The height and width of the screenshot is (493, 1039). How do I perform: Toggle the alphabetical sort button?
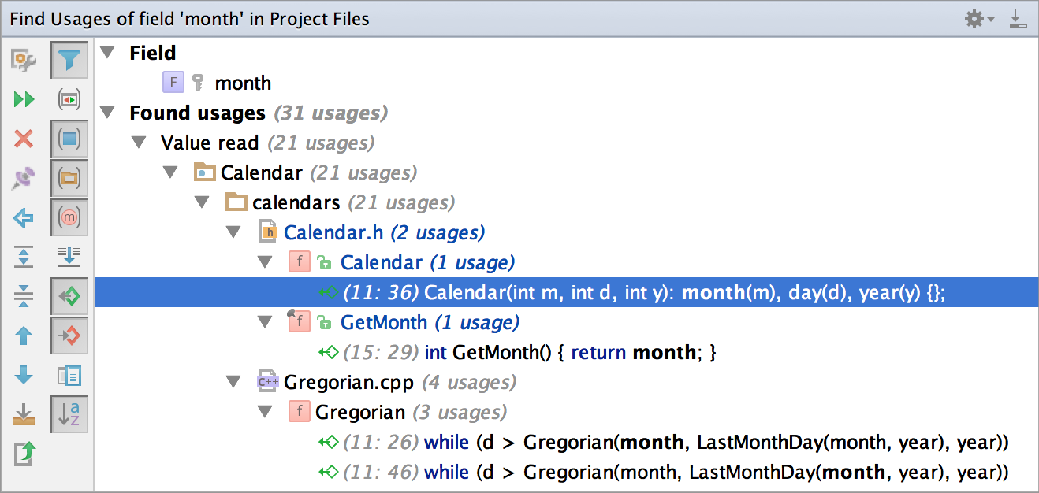click(69, 414)
